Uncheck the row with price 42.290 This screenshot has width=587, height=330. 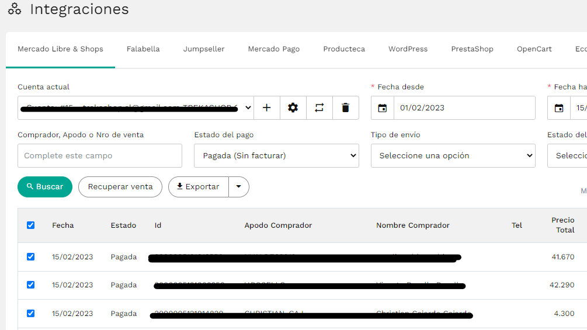(31, 284)
